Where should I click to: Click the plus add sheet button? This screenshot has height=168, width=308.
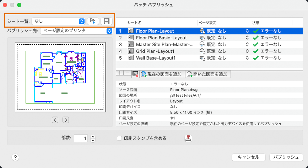[120, 73]
